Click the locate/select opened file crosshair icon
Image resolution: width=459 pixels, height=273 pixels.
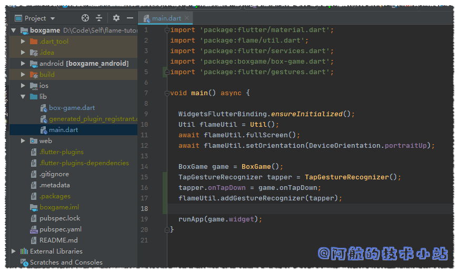point(85,18)
